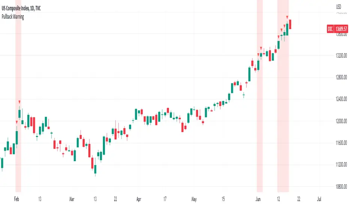Select the last red candle on the chart
This screenshot has width=349, height=206.
pos(290,25)
